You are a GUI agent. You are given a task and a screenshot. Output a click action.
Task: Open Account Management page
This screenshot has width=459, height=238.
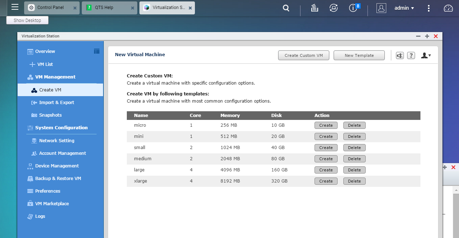62,153
